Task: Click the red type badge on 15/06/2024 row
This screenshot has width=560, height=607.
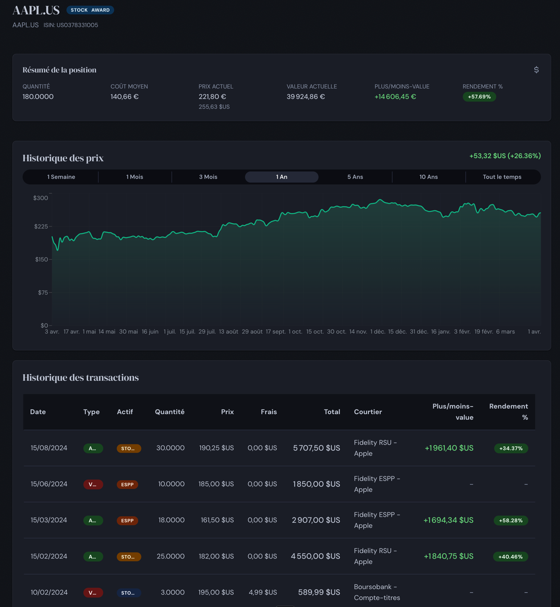Action: [x=93, y=485]
